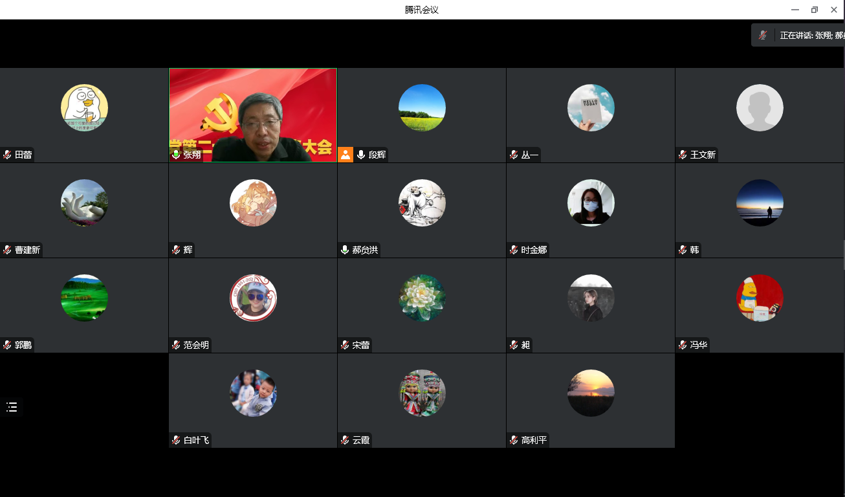Viewport: 845px width, 497px height.
Task: Click the muted mic icon beside 曹建新
Action: [8, 250]
